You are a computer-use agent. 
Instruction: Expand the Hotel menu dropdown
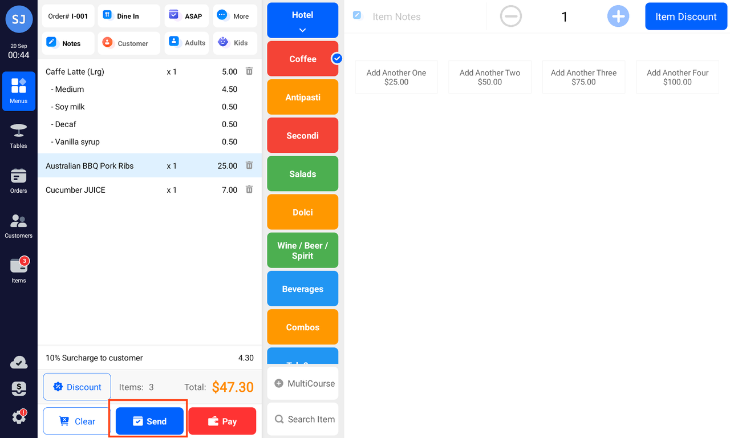pyautogui.click(x=302, y=21)
